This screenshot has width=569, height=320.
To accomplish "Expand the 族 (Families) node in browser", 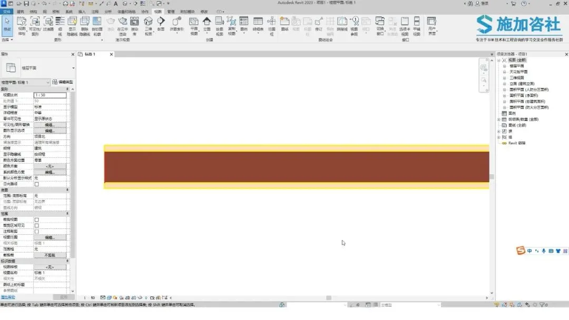I will tap(499, 131).
